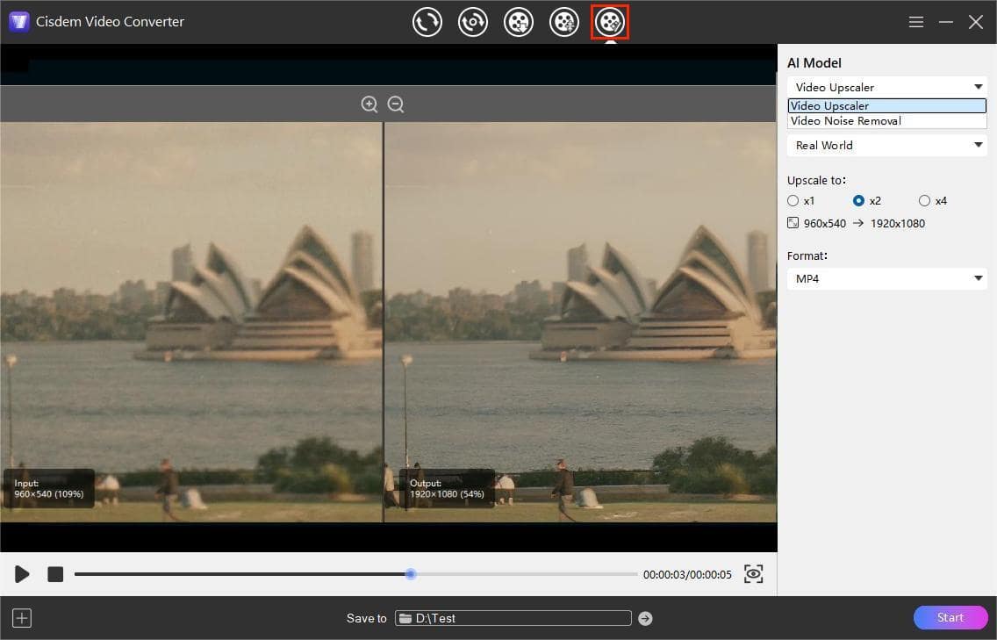
Task: Choose Video Upscaler in the model list
Action: pyautogui.click(x=886, y=105)
